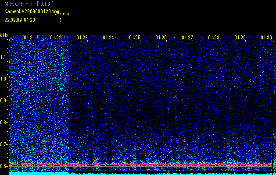Click the 1.1 kHz frequency label
The image size is (276, 175).
(4, 57)
